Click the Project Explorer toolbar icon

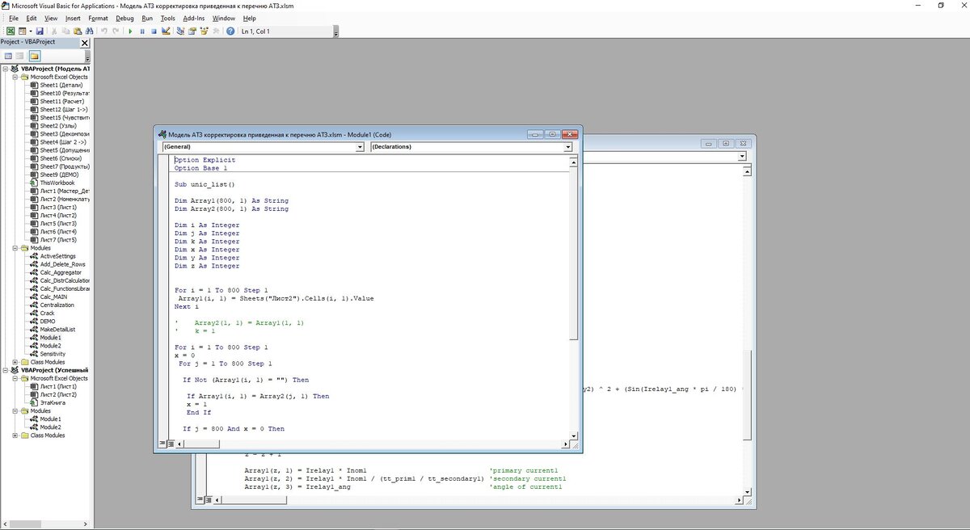tap(180, 32)
